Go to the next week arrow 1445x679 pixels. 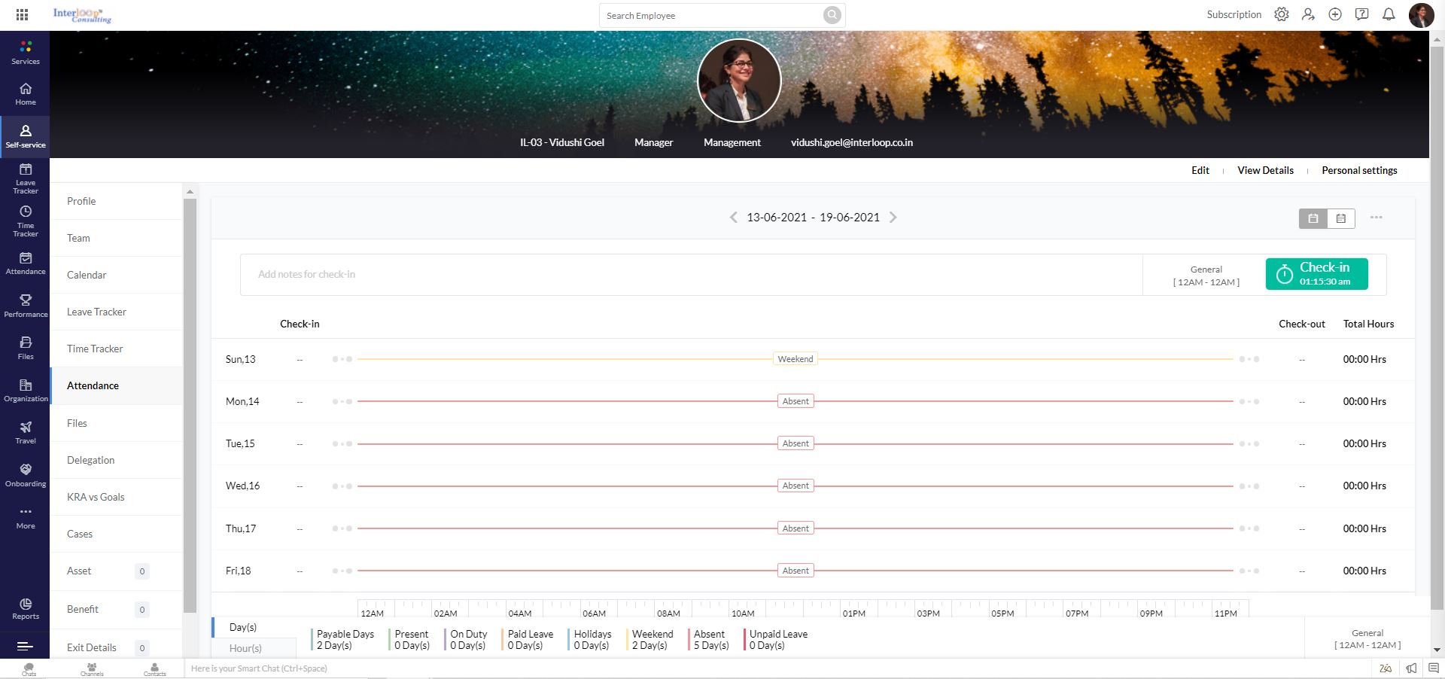pos(893,218)
